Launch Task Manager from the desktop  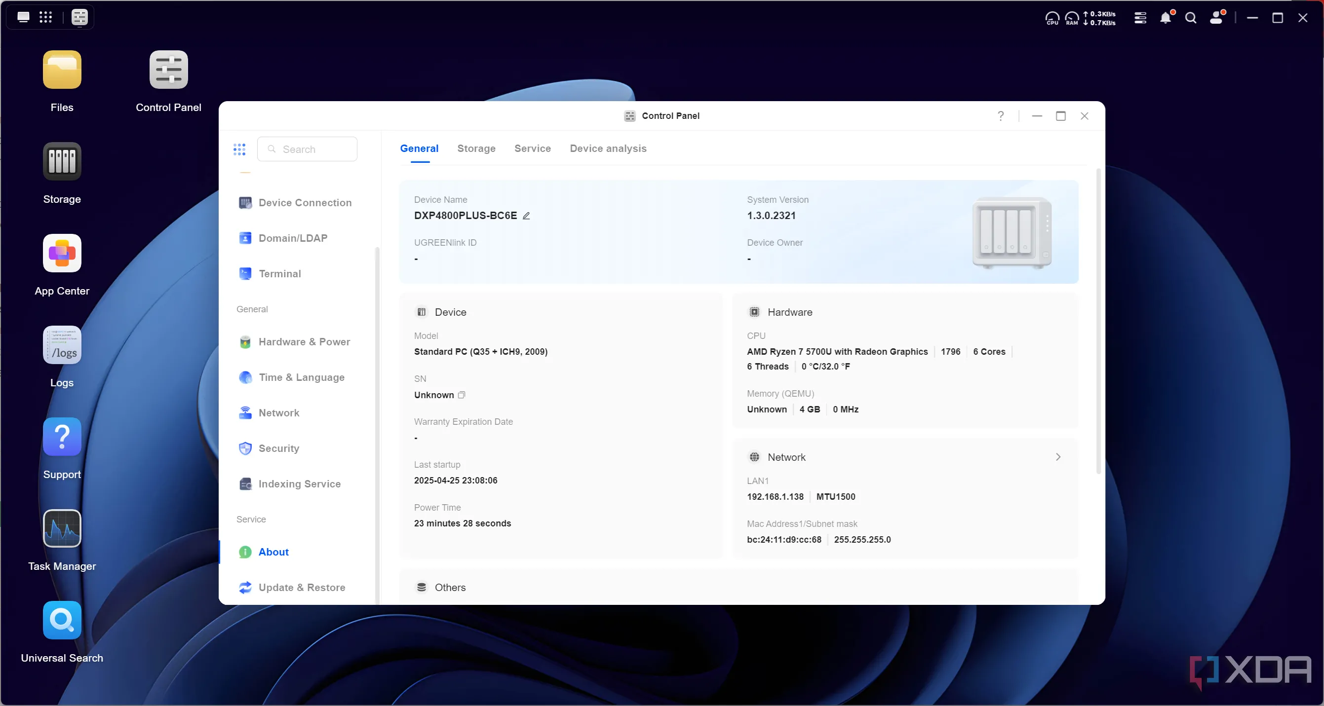tap(62, 528)
